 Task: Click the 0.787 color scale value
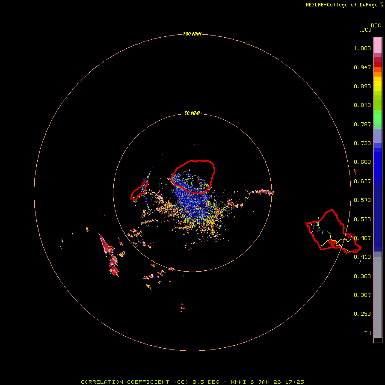[362, 124]
